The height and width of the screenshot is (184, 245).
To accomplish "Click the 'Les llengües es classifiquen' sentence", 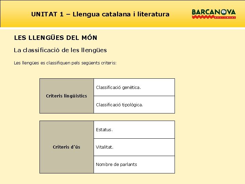I will point(65,63).
